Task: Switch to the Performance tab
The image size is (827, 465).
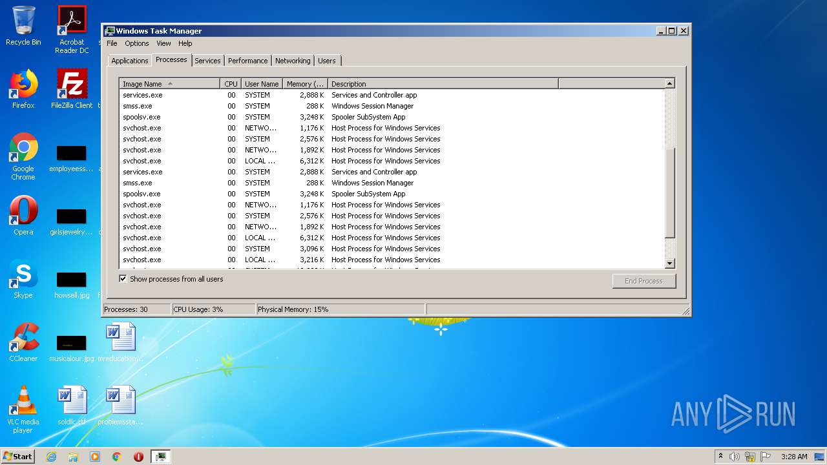Action: pos(247,61)
